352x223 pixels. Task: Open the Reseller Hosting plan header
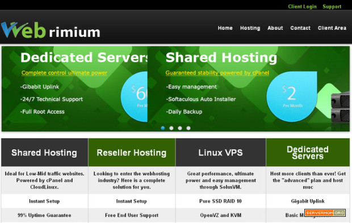pos(132,153)
